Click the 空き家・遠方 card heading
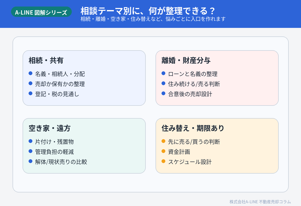 (49, 128)
